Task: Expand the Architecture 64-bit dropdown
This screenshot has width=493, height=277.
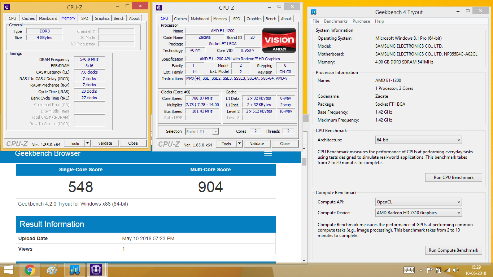Action: (419, 140)
